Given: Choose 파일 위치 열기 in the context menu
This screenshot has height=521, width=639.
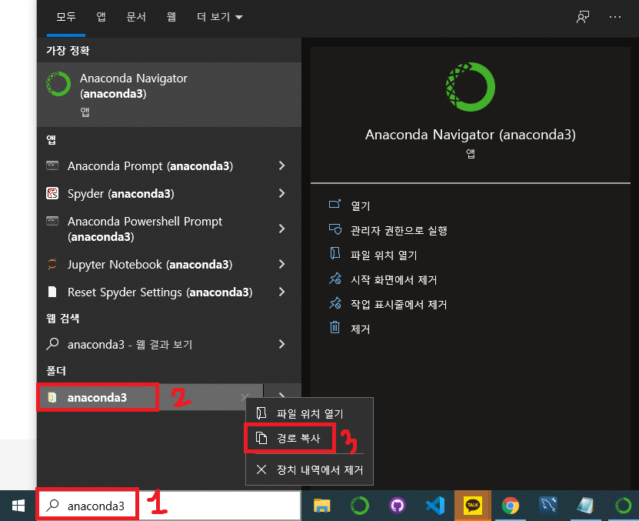Looking at the screenshot, I should tap(309, 413).
